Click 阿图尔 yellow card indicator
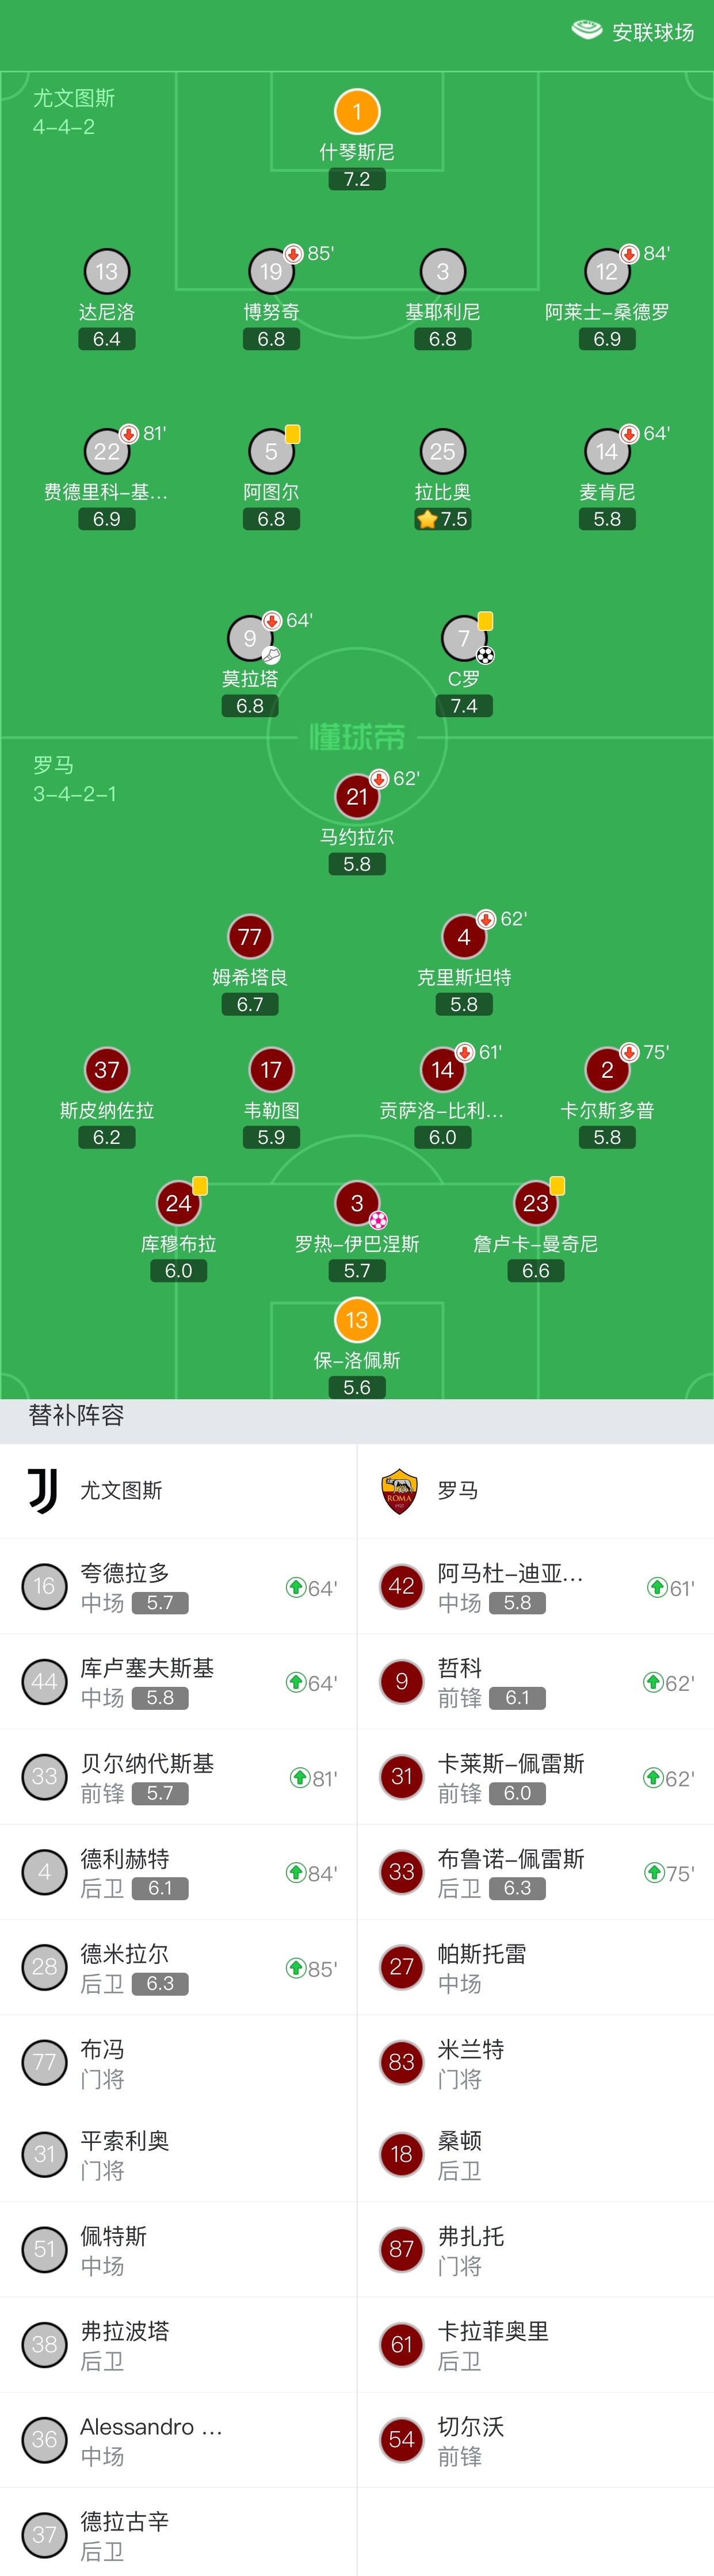Viewport: 714px width, 2576px height. click(x=293, y=434)
